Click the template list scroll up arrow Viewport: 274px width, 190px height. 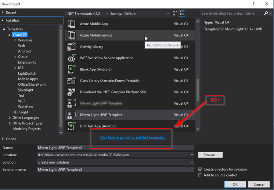pyautogui.click(x=198, y=21)
